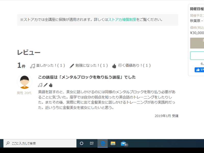Click the music note icon beside 楽しかった

point(32,66)
